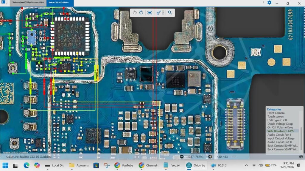305x171 pixels.
Task: Select Audio Circuit Part I category
Action: click(x=279, y=135)
